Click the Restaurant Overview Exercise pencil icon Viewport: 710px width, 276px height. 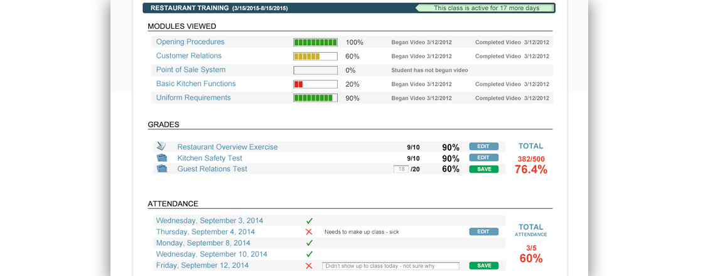pyautogui.click(x=162, y=147)
